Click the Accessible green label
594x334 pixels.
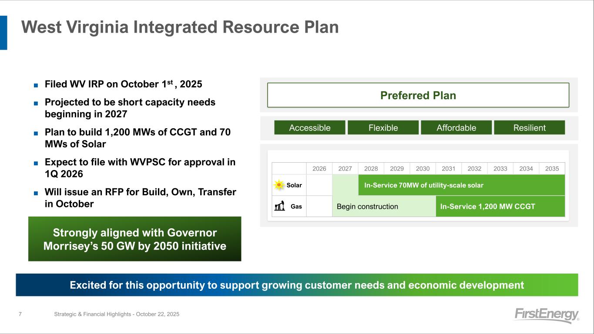pos(310,127)
